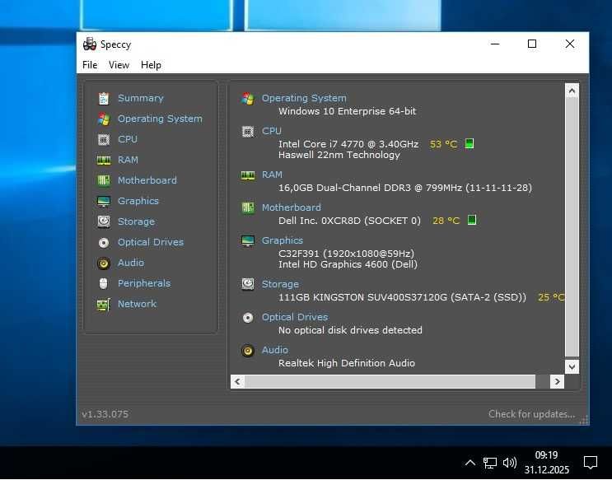Click the Graphics monitor icon in sidebar
Image resolution: width=612 pixels, height=480 pixels.
click(104, 202)
